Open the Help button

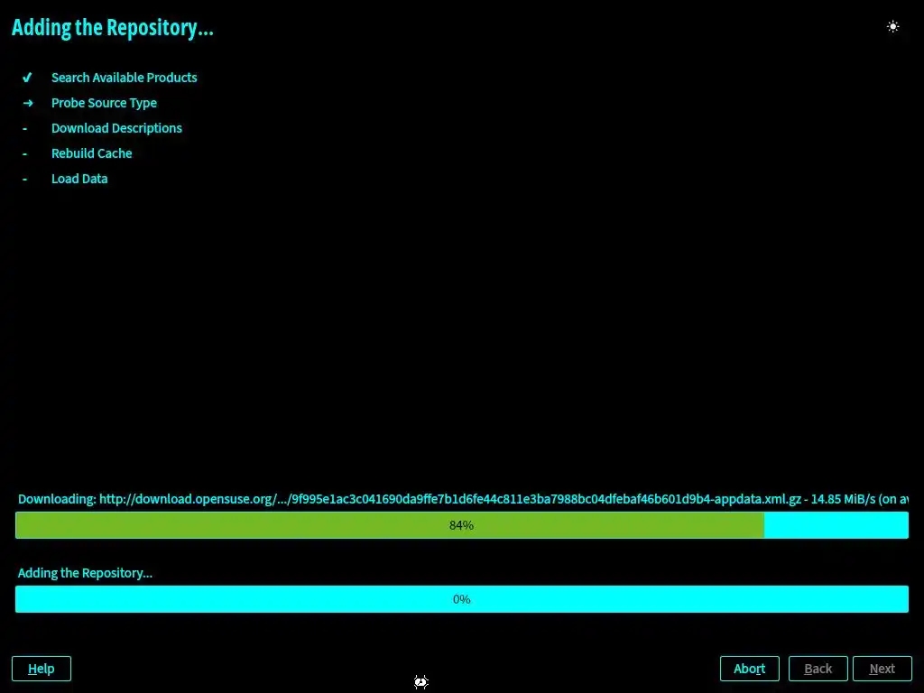click(x=42, y=669)
